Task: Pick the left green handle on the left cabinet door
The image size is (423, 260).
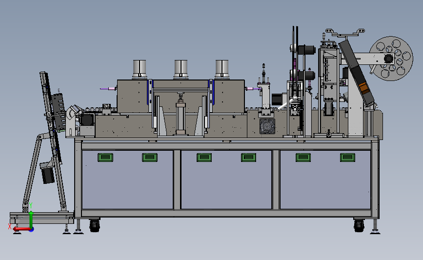Action: coord(105,158)
